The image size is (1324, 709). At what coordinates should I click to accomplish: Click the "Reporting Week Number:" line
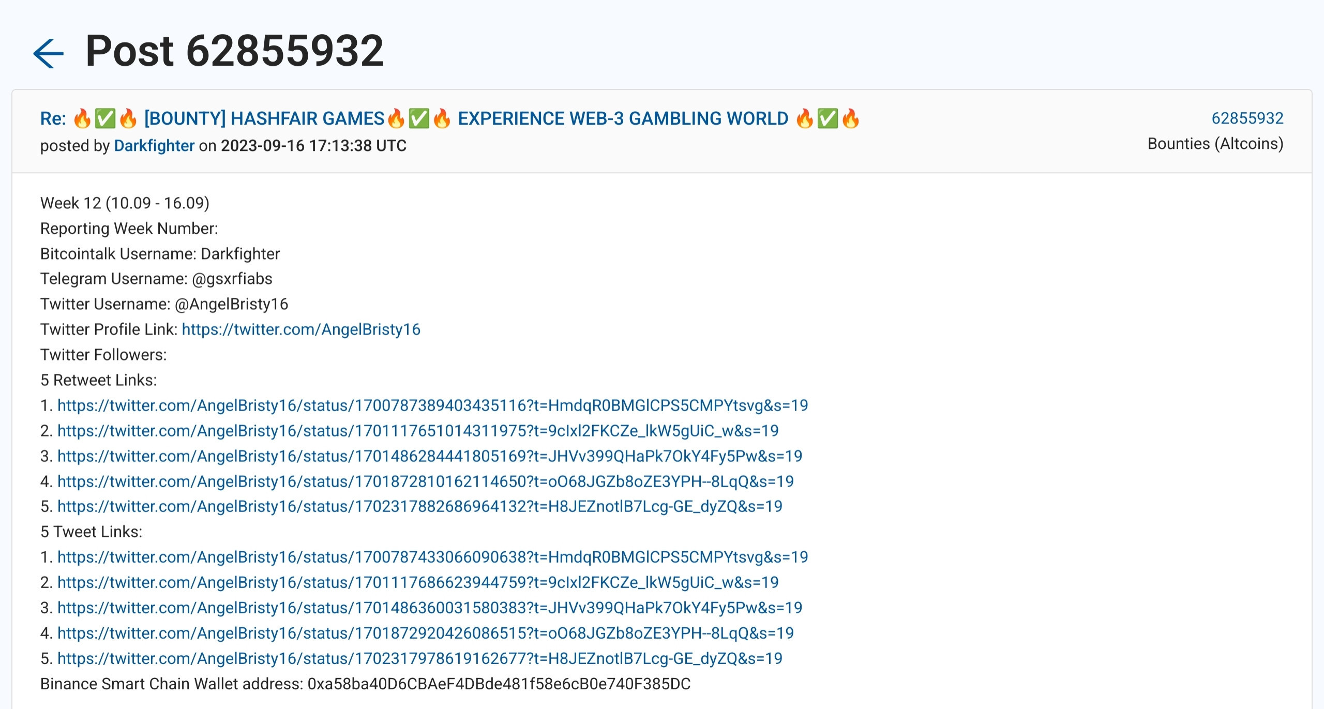point(129,229)
